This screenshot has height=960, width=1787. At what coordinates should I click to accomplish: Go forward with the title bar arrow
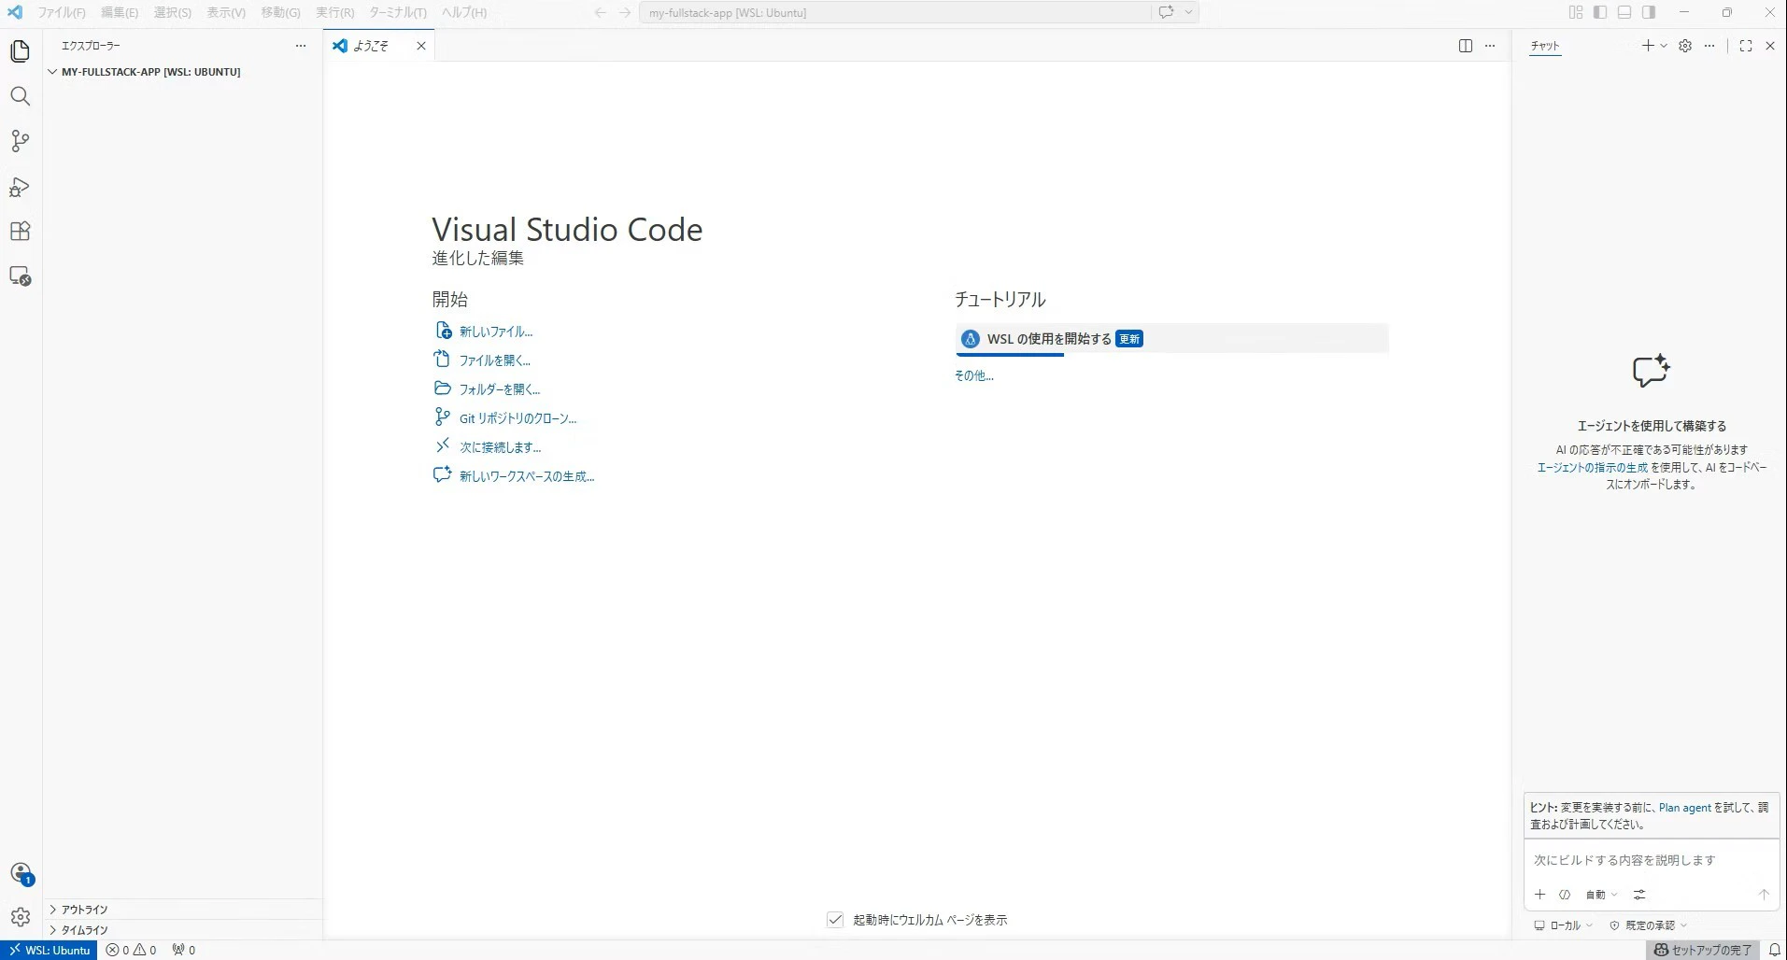click(x=625, y=12)
